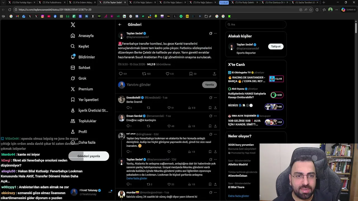Open a new browser tab
Viewport: 358px width, 201px height.
324,3
